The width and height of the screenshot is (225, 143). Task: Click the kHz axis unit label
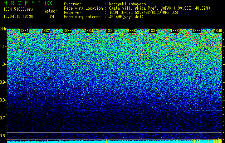pos(3,29)
